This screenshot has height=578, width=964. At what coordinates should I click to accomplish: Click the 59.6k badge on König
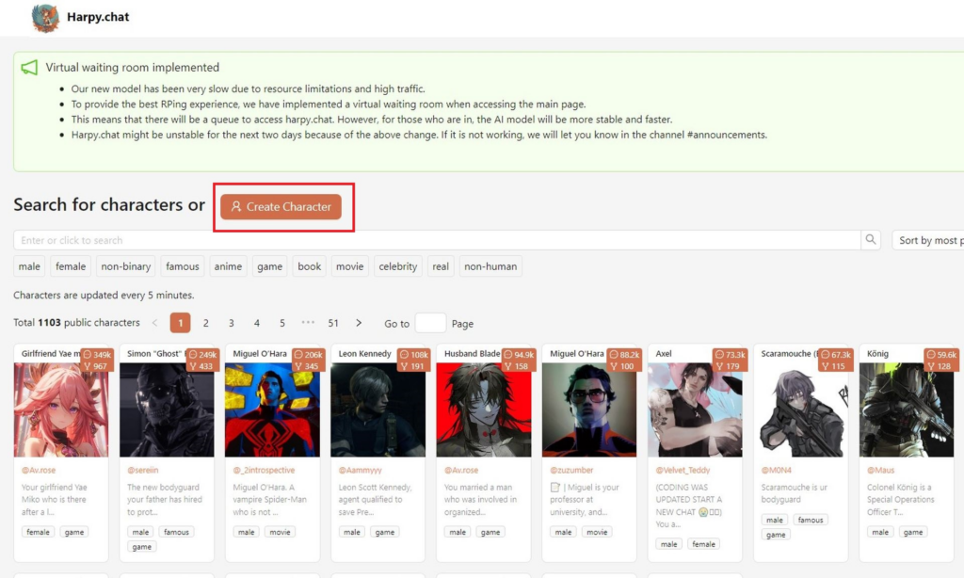(x=941, y=355)
